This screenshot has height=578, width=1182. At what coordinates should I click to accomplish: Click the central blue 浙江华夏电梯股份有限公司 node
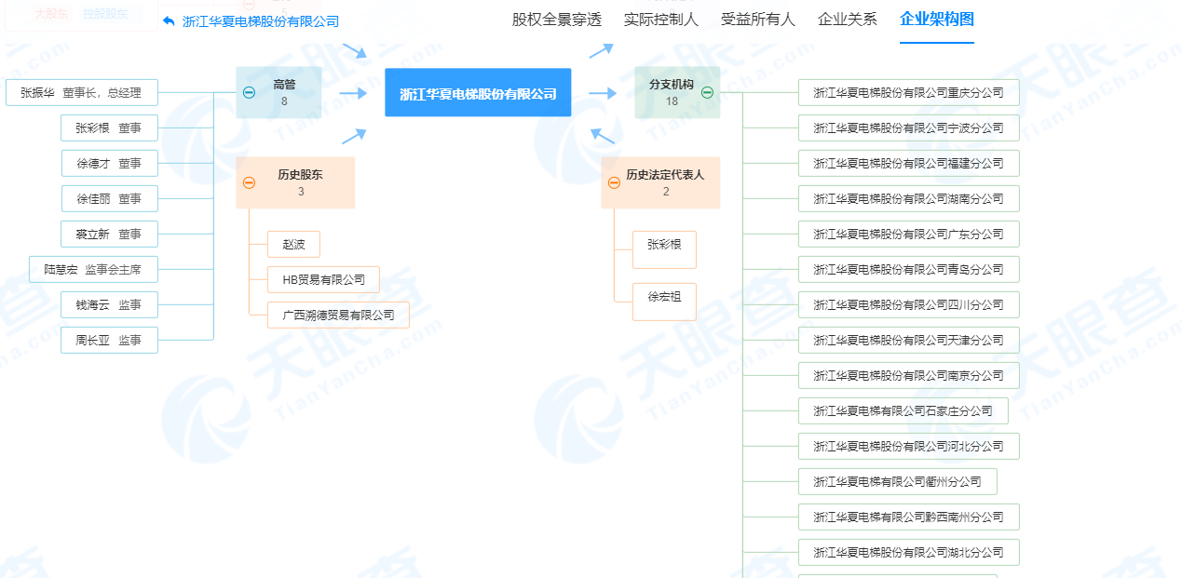pos(478,93)
